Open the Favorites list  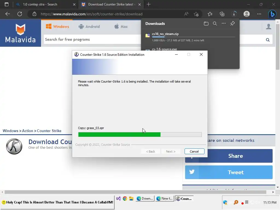210,14
